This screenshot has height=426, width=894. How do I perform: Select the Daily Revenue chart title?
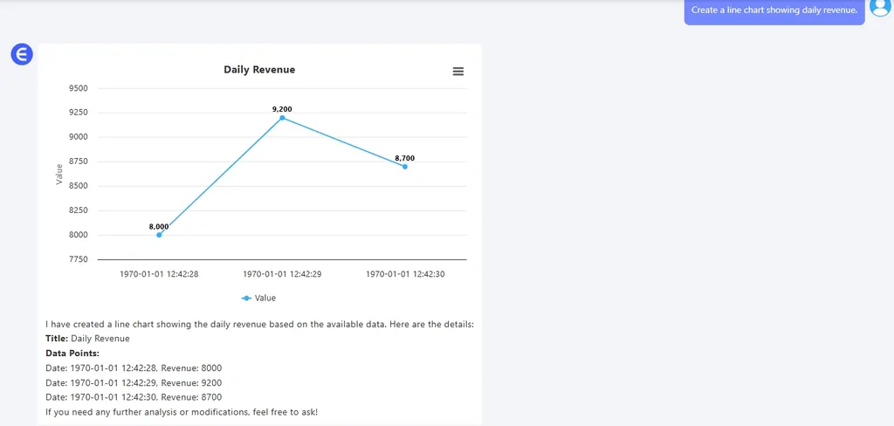click(259, 70)
